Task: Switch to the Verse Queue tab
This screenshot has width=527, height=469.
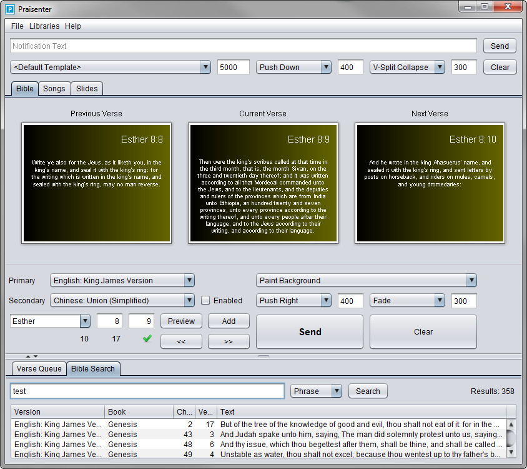Action: point(39,369)
